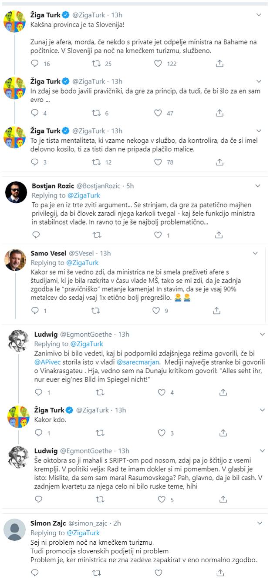Share Ludwig's tweet about SRIPT
This screenshot has width=270, height=583.
(223, 499)
